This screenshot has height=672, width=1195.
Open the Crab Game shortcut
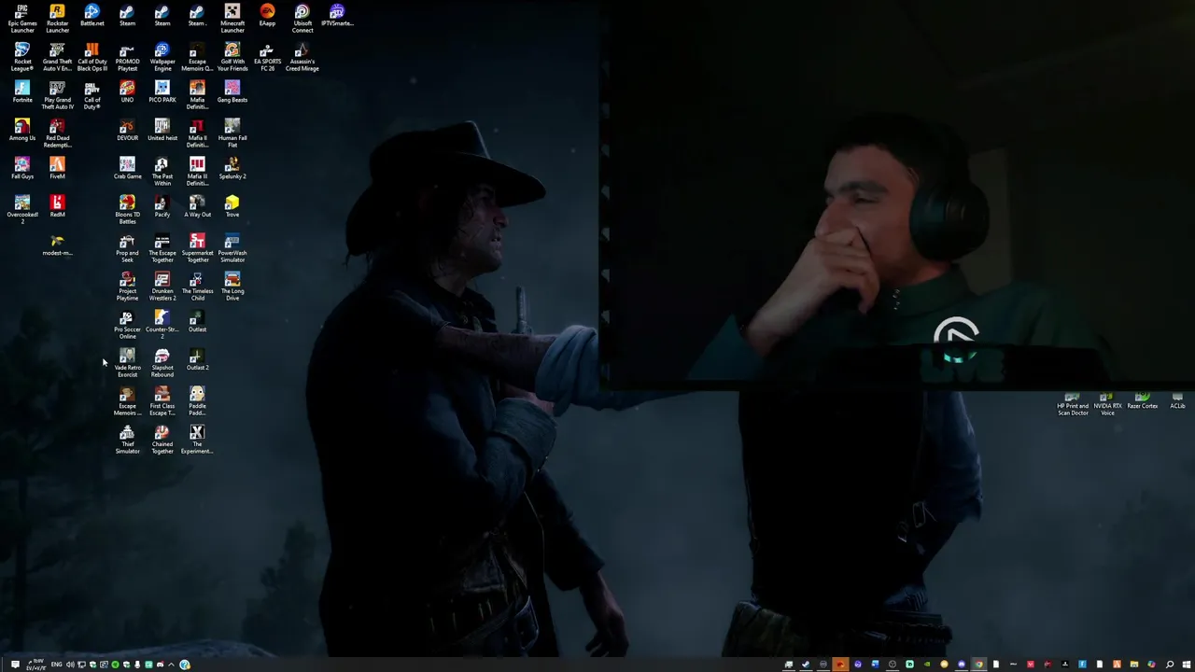[x=127, y=168]
